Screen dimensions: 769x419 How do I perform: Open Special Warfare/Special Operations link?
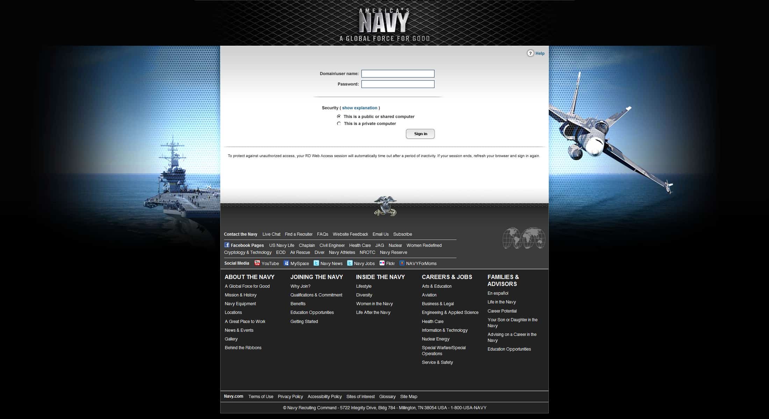pos(444,351)
